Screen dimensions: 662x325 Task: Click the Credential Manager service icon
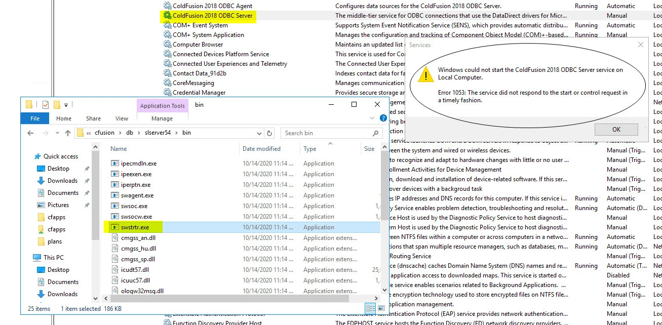pyautogui.click(x=168, y=93)
